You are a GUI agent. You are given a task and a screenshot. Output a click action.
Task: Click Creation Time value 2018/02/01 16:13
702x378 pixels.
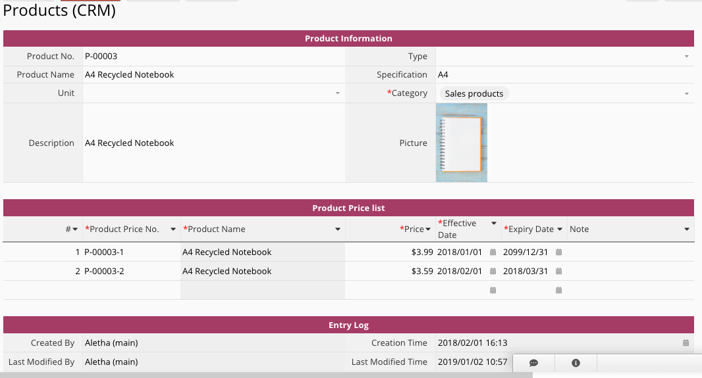point(472,343)
